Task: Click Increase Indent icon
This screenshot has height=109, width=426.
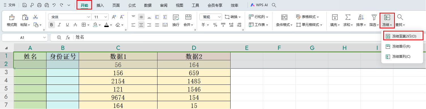Action: point(165,17)
